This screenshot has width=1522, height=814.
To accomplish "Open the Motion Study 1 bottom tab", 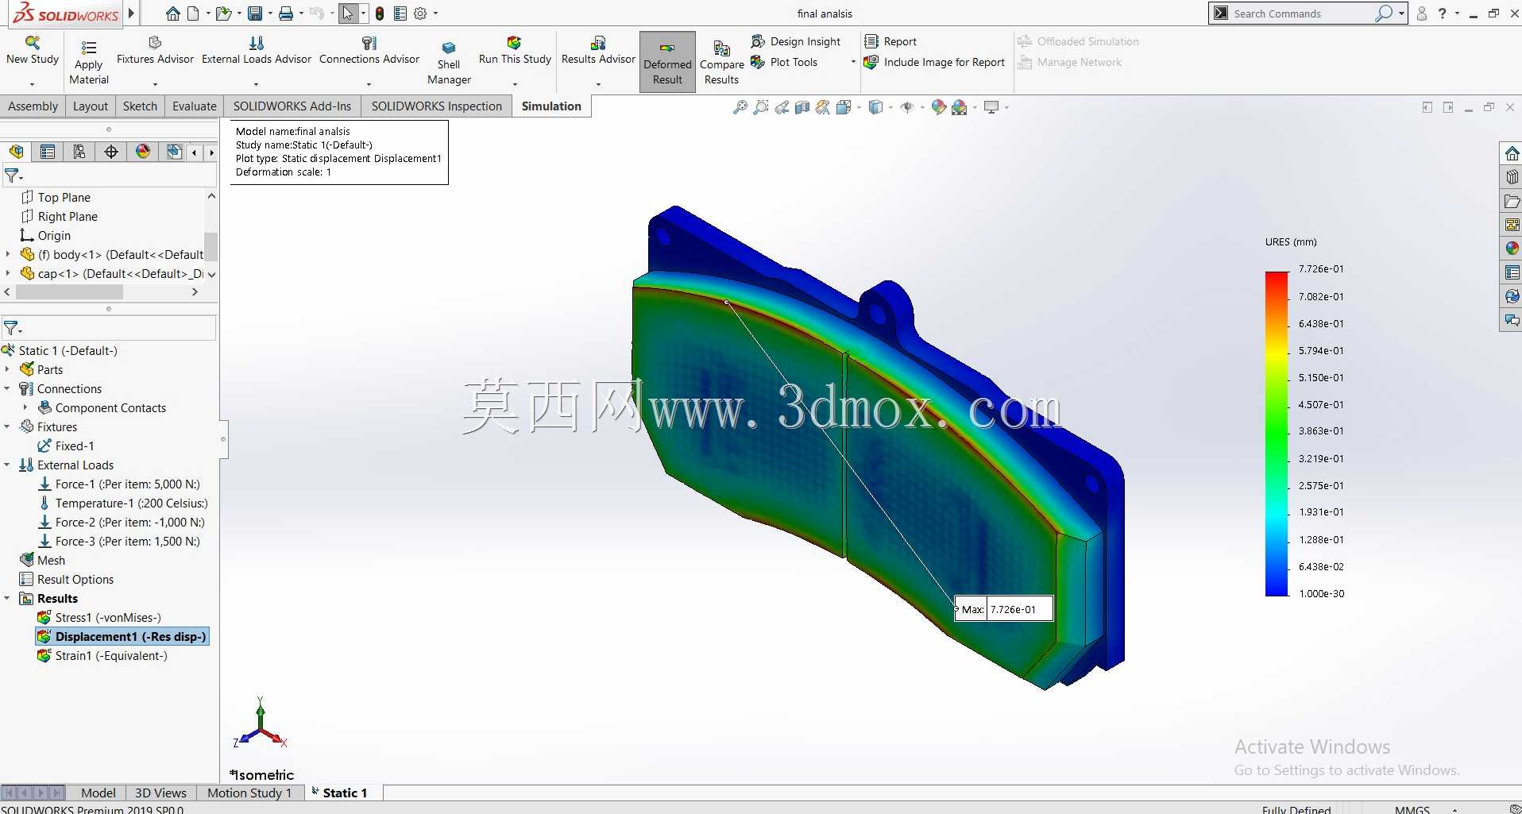I will (249, 793).
